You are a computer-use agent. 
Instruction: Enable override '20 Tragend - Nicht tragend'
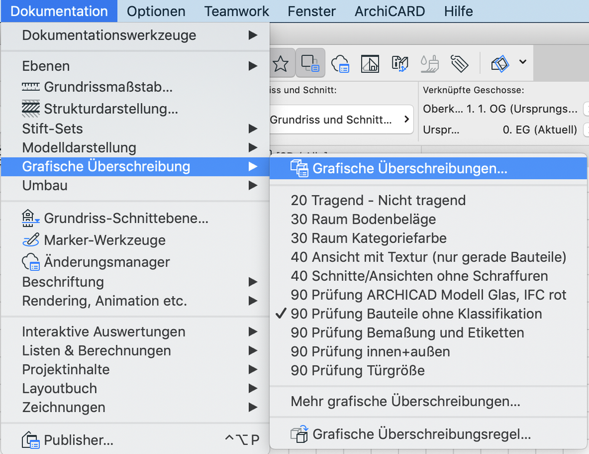pyautogui.click(x=378, y=200)
